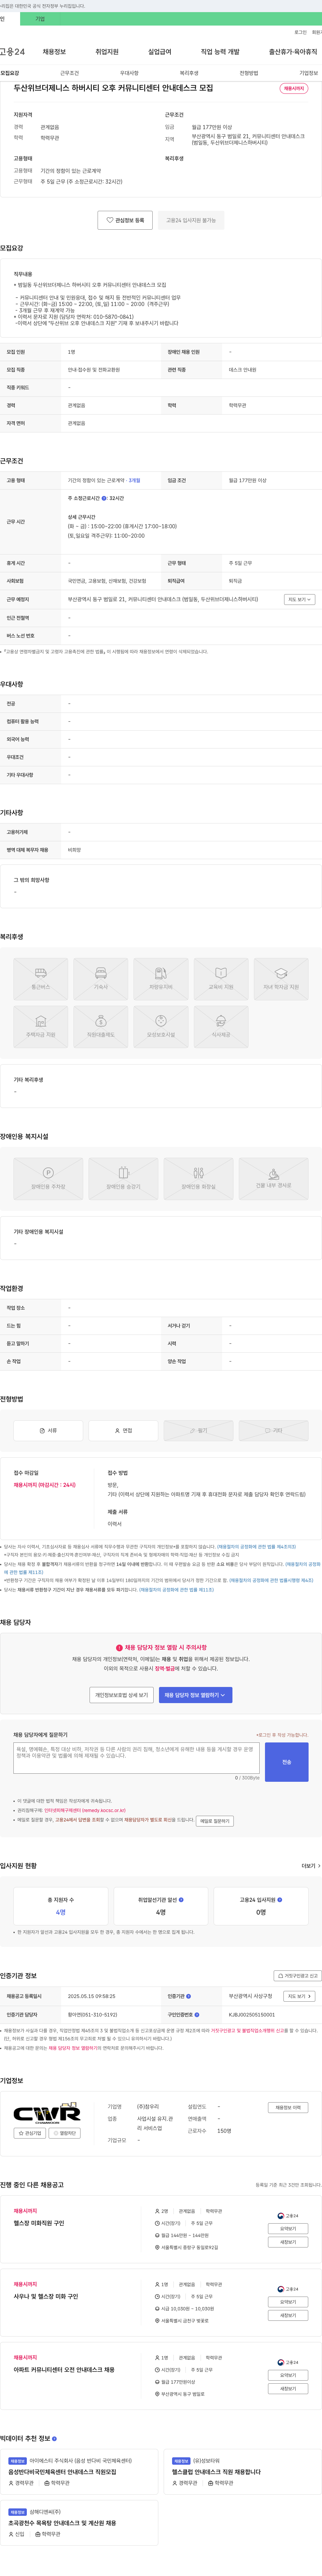Image resolution: width=322 pixels, height=2576 pixels.
Task: Open the 출산휴가·육아휴직 menu
Action: 293,52
